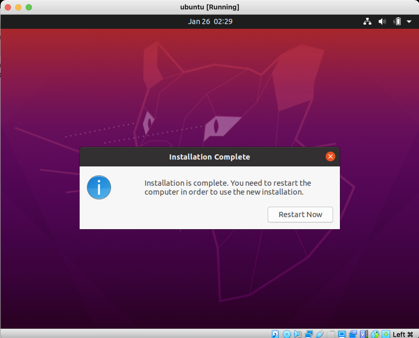Screen dimensions: 419x338
Task: Click the VirtualBox CPU virtualization status icon
Action: click(364, 334)
